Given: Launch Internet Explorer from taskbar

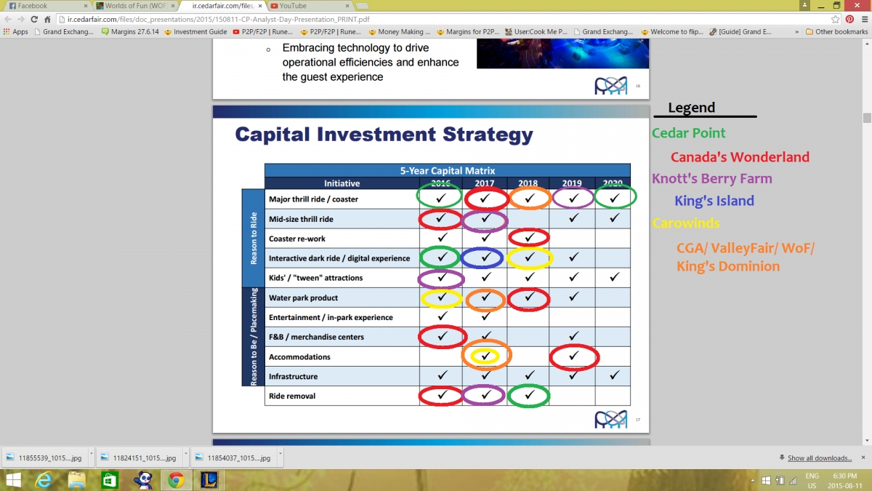Looking at the screenshot, I should coord(45,480).
